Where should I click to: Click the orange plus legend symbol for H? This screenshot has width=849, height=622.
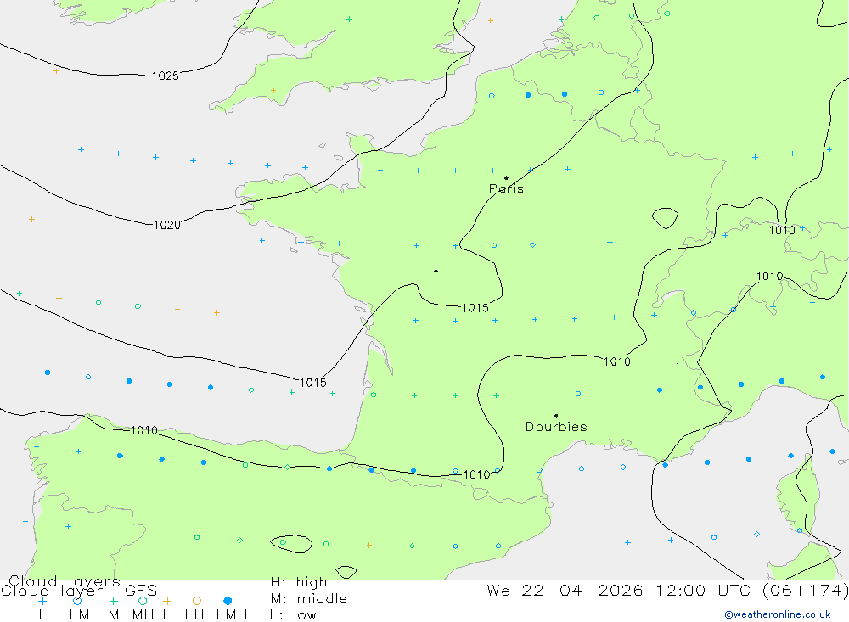167,601
